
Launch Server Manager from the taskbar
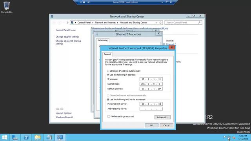[15, 137]
